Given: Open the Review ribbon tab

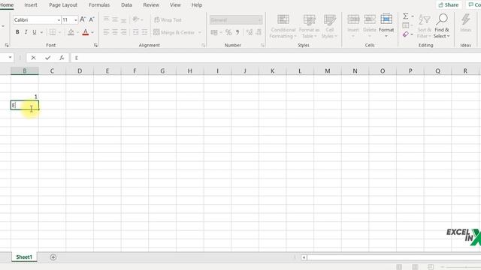Looking at the screenshot, I should coord(151,5).
